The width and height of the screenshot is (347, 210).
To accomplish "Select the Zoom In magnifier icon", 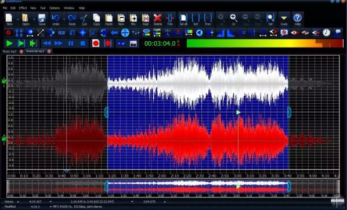I will point(234,20).
